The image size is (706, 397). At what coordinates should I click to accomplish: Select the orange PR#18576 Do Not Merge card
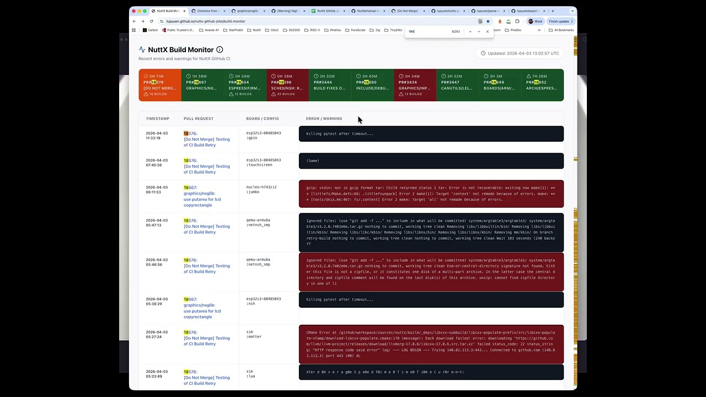(160, 85)
